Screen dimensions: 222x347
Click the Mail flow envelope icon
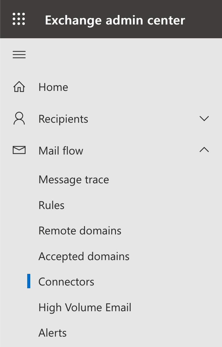point(19,150)
